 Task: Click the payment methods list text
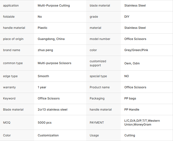[142, 123]
